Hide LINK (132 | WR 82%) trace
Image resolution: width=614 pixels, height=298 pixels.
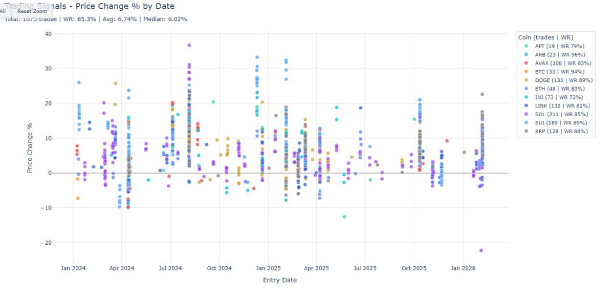click(556, 106)
